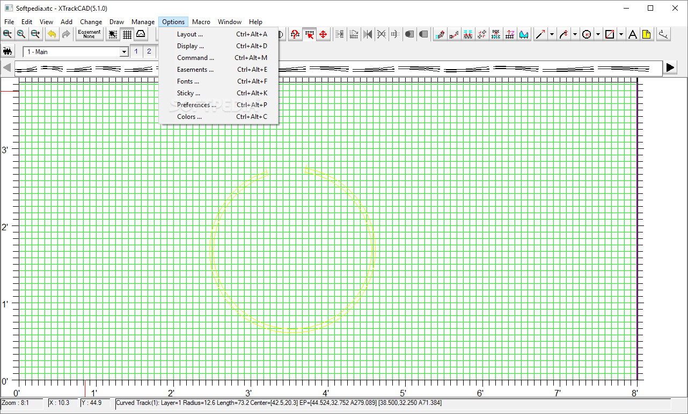Click the greyed-out X delete tracks icon
The image size is (688, 414).
click(x=382, y=34)
